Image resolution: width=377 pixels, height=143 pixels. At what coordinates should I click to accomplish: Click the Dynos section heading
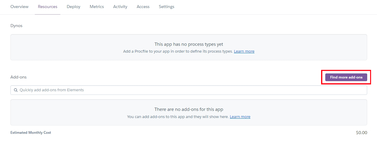(x=16, y=26)
